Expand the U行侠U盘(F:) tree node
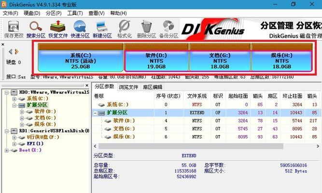The height and width of the screenshot is (193, 322). (x=14, y=138)
